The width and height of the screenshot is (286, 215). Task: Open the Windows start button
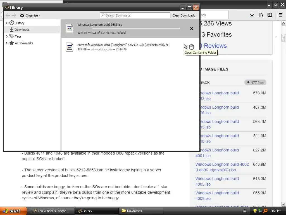(13, 211)
